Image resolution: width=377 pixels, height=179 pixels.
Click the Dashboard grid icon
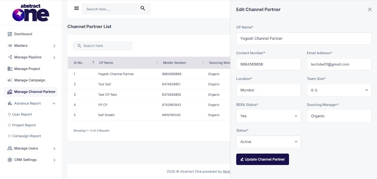[10, 34]
